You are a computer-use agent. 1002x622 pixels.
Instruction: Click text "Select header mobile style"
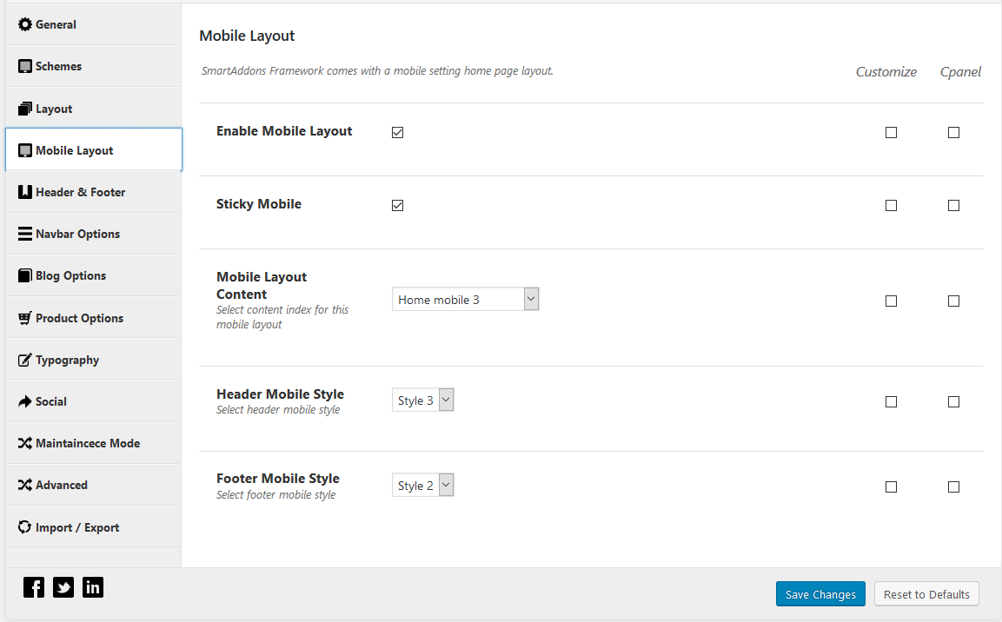click(x=278, y=410)
